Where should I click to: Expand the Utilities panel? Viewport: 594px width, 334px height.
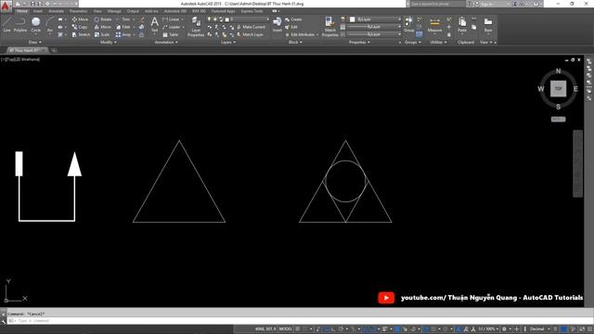438,42
